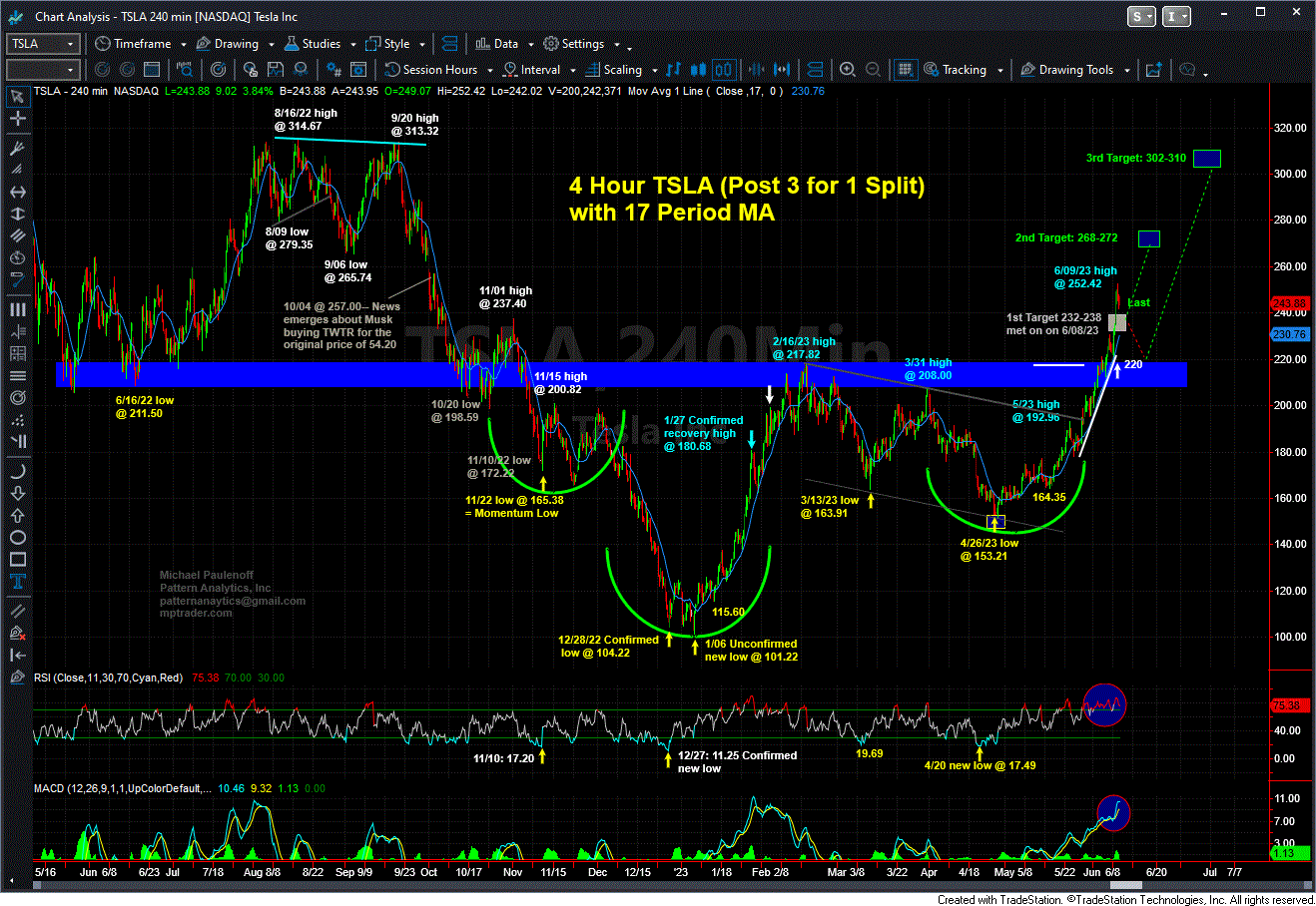Click the '4/26/23 low @ 153.21' annotation
The image size is (1316, 906).
(988, 550)
